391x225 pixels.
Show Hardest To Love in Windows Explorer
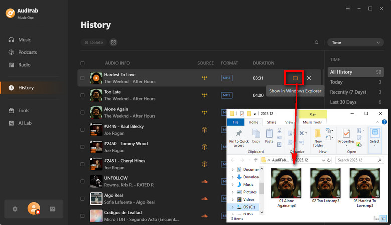295,78
